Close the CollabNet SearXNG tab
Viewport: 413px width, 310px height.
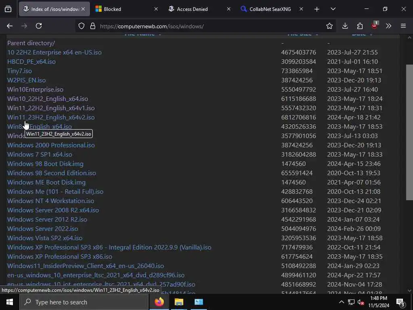click(x=301, y=9)
